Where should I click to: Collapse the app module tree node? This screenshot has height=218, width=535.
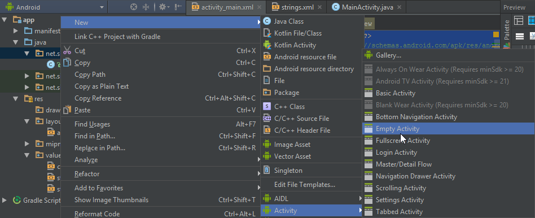pyautogui.click(x=5, y=20)
